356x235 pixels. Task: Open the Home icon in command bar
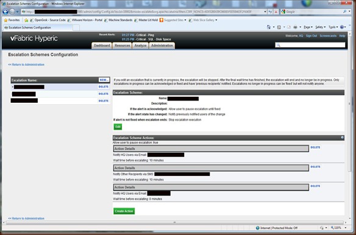point(269,27)
